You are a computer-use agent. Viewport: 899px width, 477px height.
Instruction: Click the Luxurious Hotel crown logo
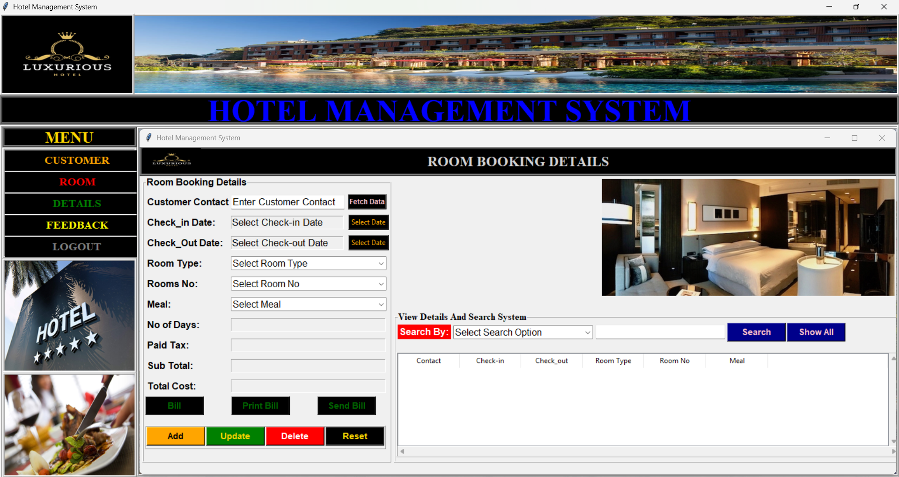click(67, 54)
